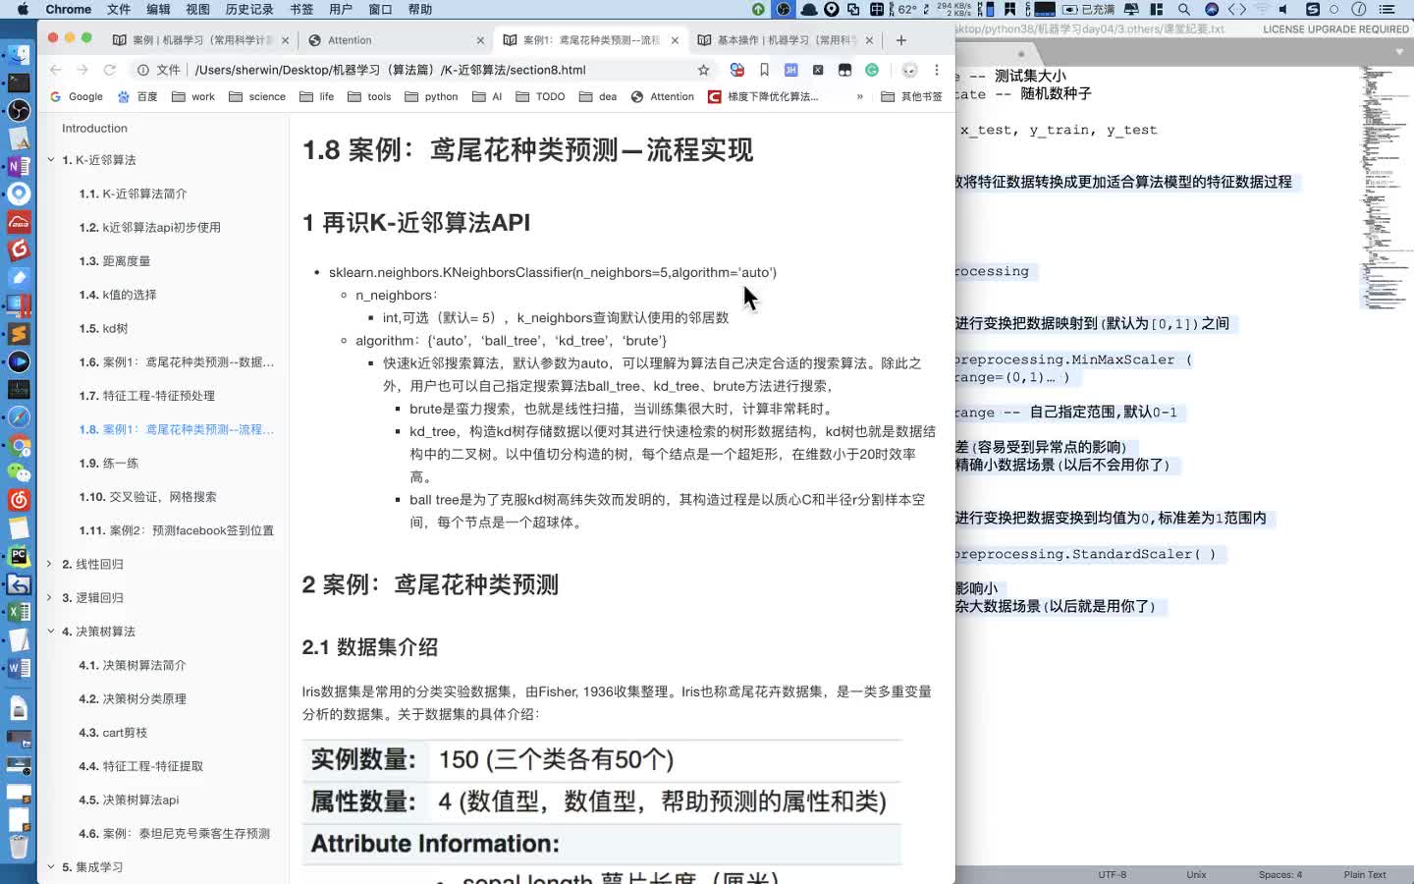Open the 窗口 menu

(380, 9)
